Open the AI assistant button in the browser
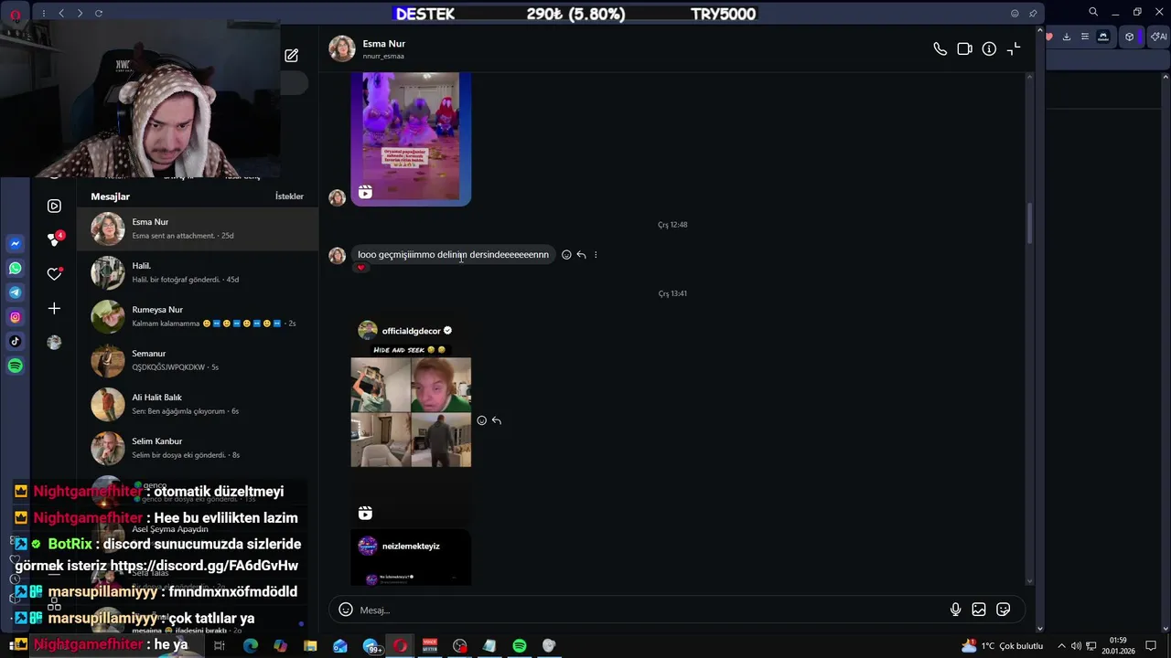The height and width of the screenshot is (658, 1171). click(x=1159, y=37)
